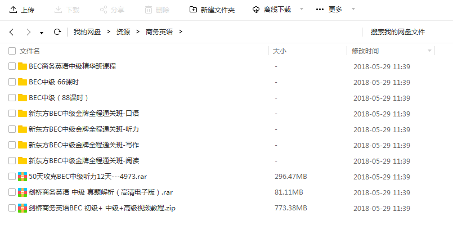Click the greyed download (下载) button
Viewport: 453px width, 234px height.
(x=67, y=10)
